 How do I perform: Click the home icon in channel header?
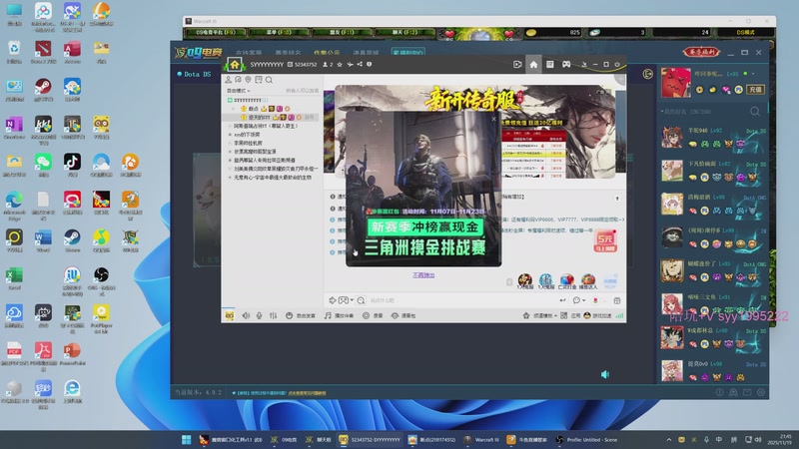533,65
